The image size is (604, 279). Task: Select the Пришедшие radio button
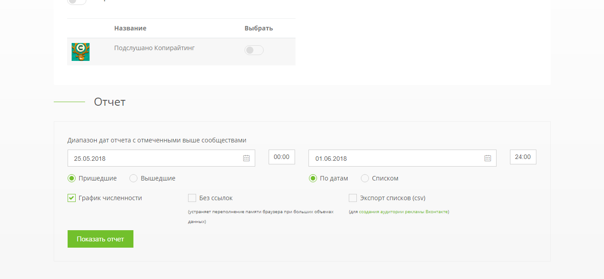(72, 178)
